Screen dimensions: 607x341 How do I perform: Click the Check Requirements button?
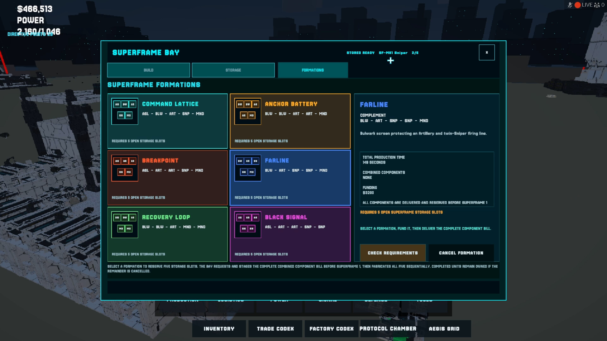click(393, 253)
